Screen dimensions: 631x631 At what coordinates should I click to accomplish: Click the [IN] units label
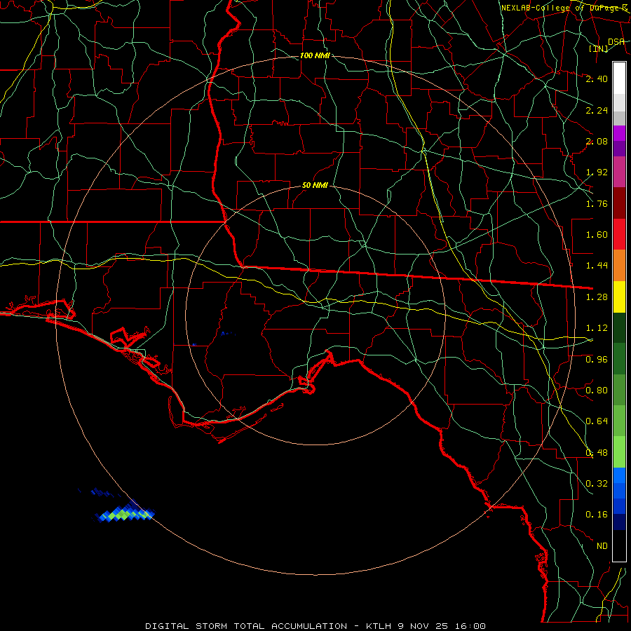599,48
